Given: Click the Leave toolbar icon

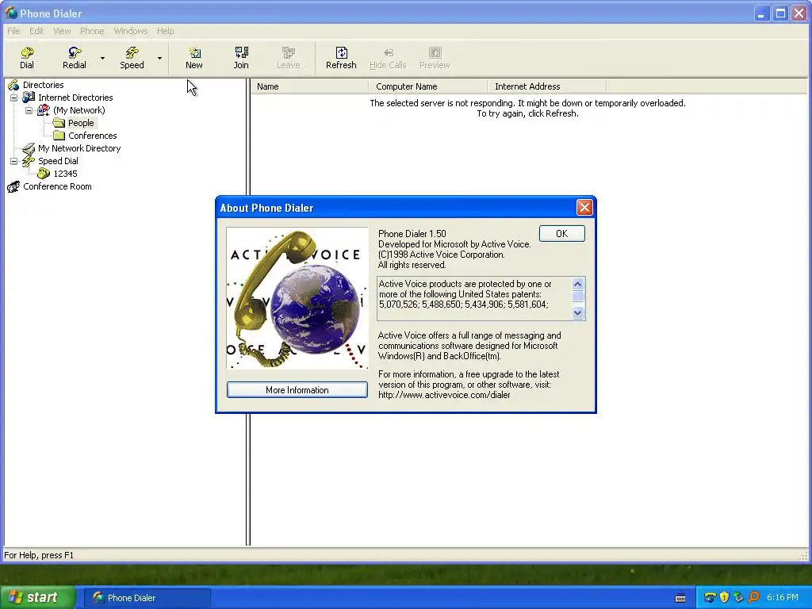Looking at the screenshot, I should point(289,52).
